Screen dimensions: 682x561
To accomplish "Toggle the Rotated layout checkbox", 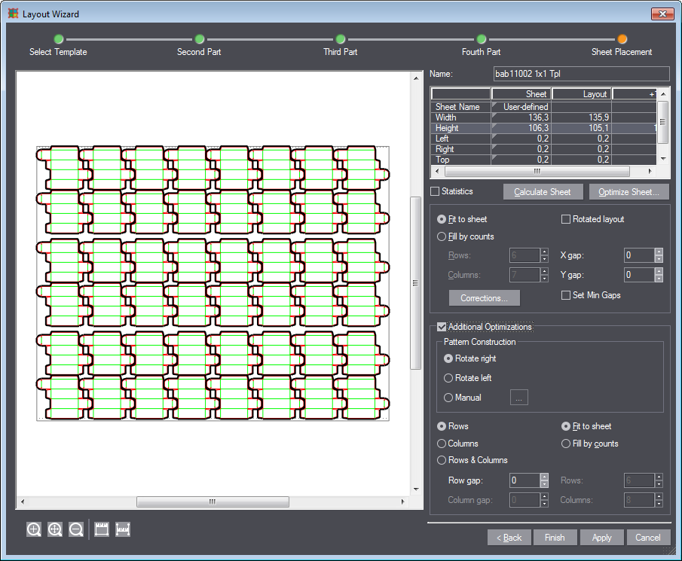I will point(567,219).
